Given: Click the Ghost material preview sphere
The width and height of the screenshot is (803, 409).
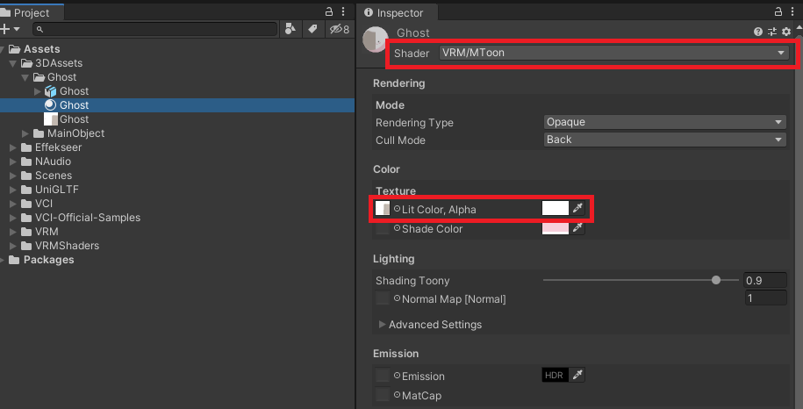Looking at the screenshot, I should (376, 39).
